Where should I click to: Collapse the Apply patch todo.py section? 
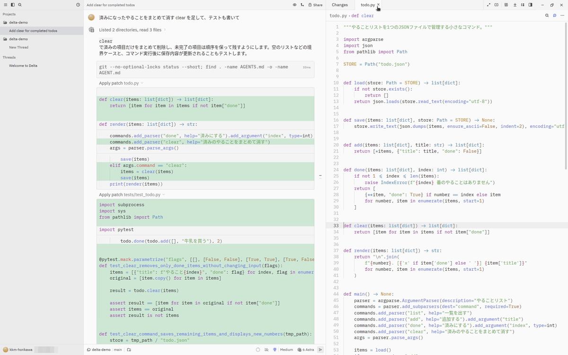point(121,83)
